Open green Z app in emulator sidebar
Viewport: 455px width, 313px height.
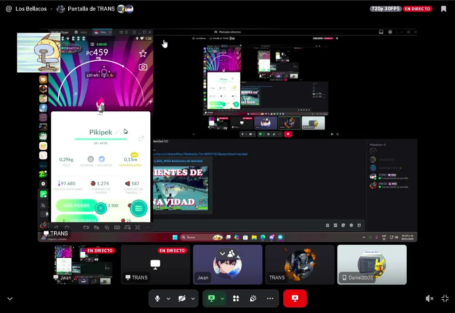point(43,174)
